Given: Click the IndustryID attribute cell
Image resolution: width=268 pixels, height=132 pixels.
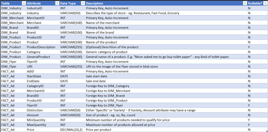Looking at the screenshot, I should [43, 8].
